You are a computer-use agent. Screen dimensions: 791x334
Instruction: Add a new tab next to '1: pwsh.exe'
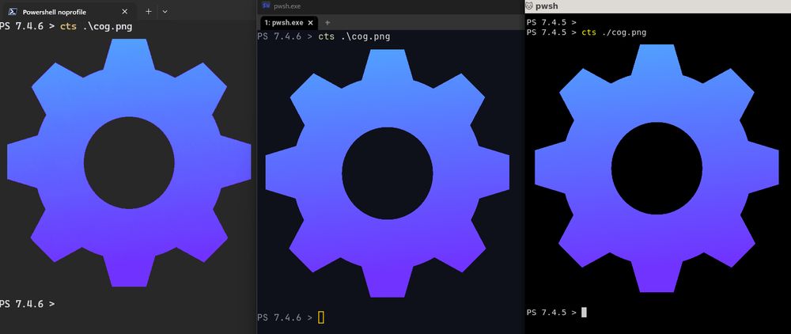tap(327, 23)
